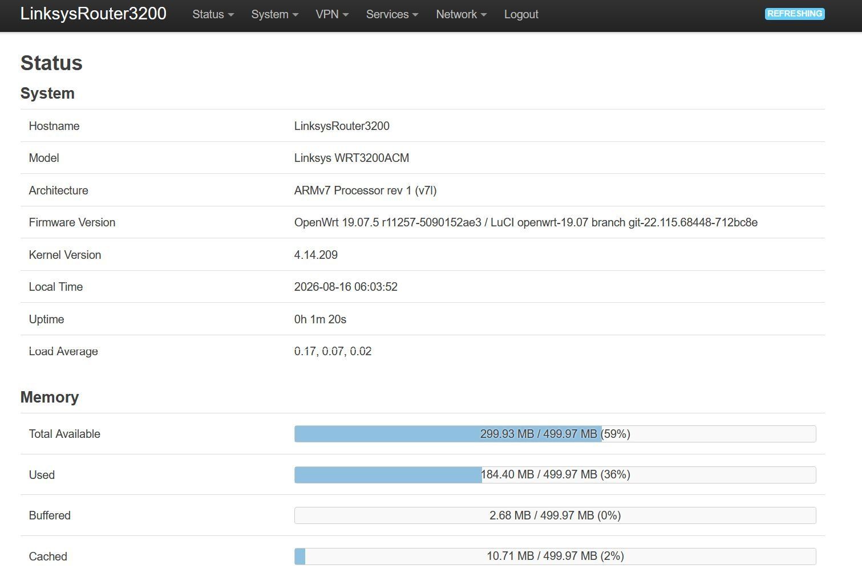The width and height of the screenshot is (862, 581).
Task: Click the System section heading
Action: [x=47, y=93]
